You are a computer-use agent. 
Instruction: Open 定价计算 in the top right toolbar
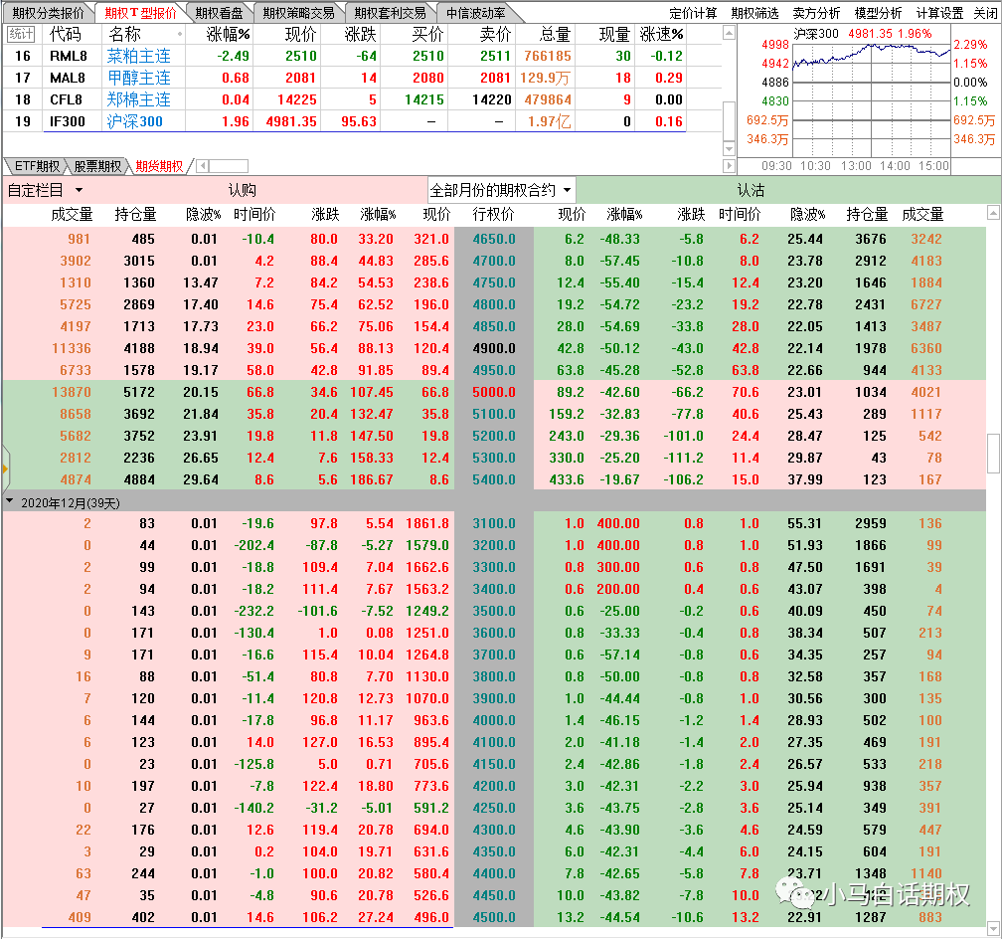coord(693,13)
